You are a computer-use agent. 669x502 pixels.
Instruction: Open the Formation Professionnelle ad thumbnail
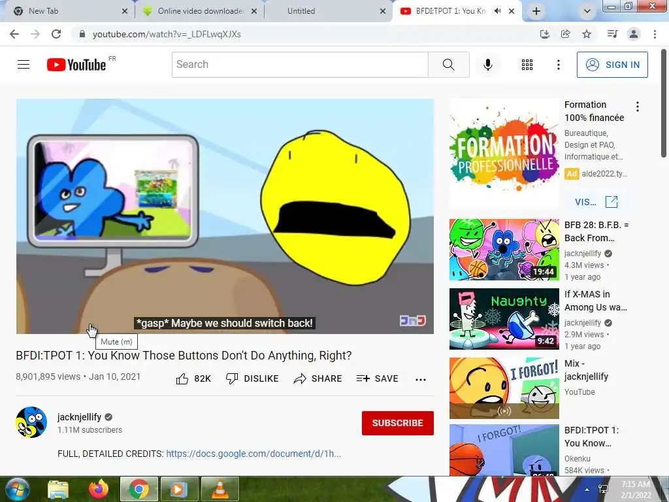click(x=504, y=154)
